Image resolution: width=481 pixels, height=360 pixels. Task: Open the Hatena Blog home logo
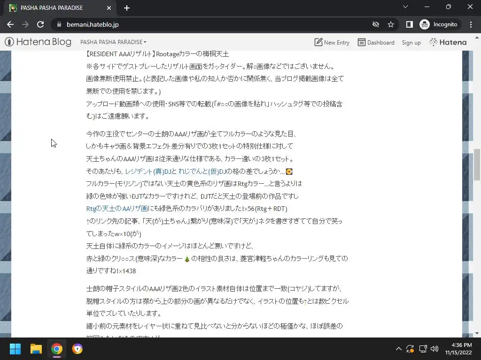click(38, 42)
